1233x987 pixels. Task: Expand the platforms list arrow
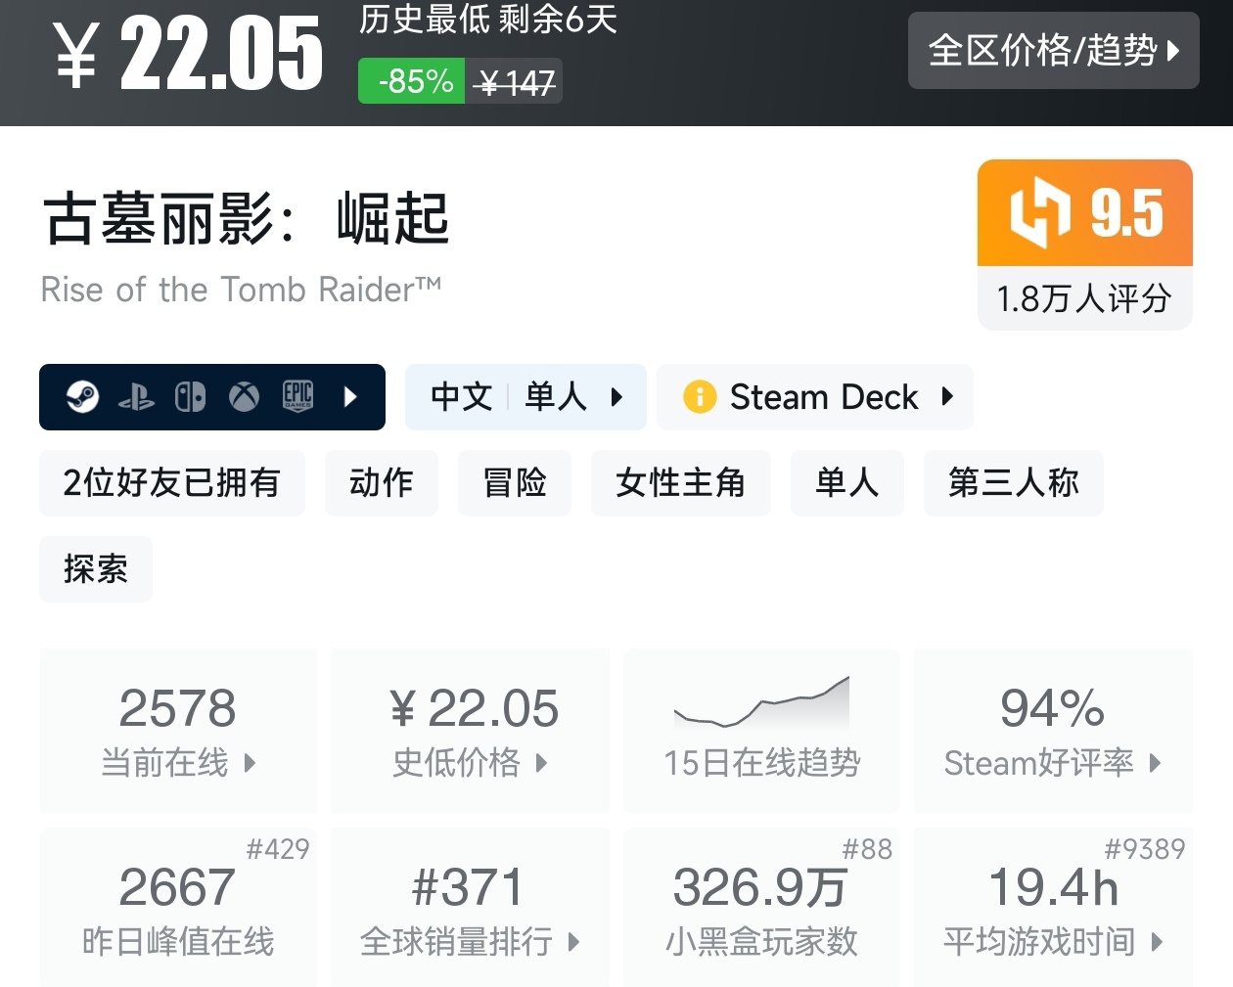(350, 397)
